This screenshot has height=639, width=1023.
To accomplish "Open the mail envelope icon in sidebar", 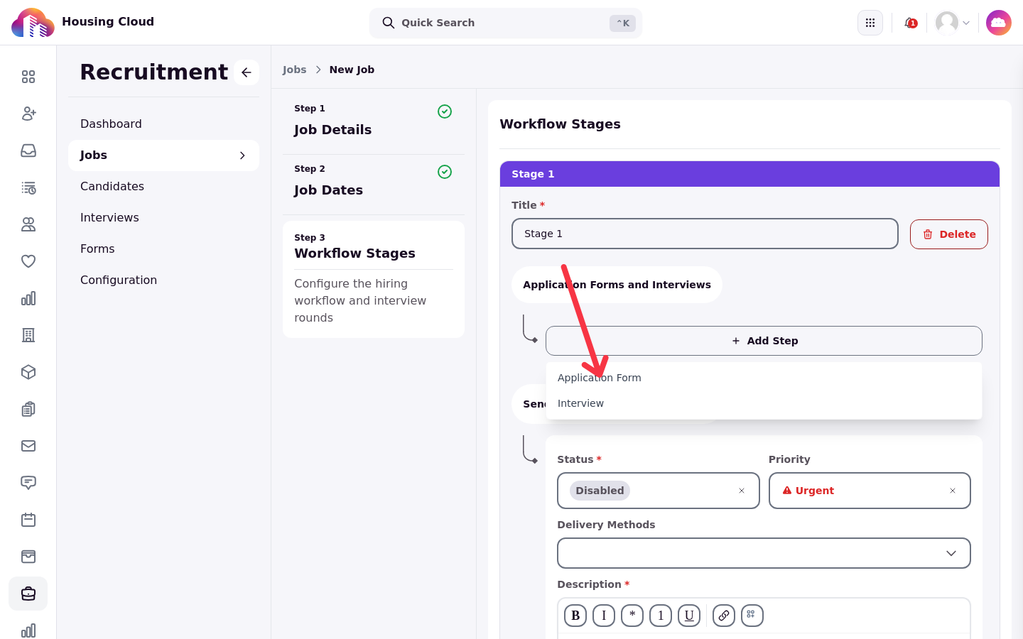I will tap(28, 446).
